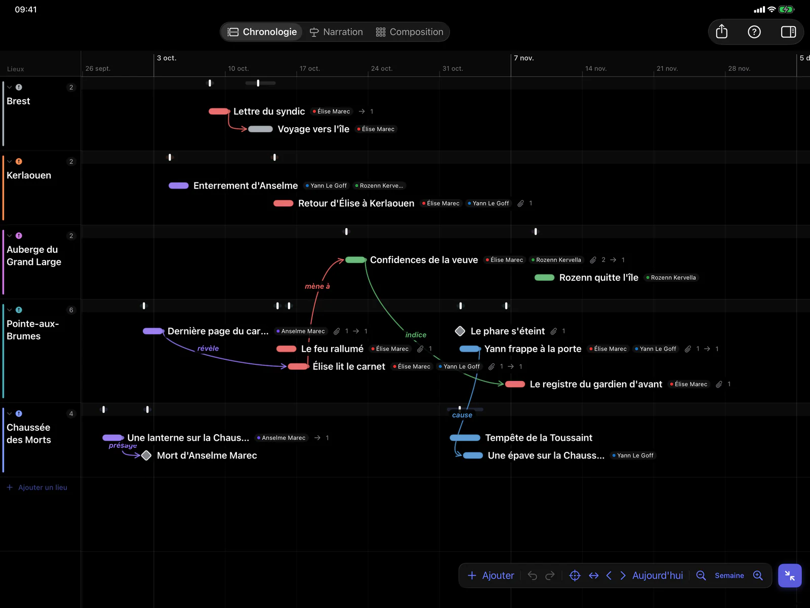The image size is (810, 608).
Task: Click the redo arrow icon
Action: tap(550, 576)
